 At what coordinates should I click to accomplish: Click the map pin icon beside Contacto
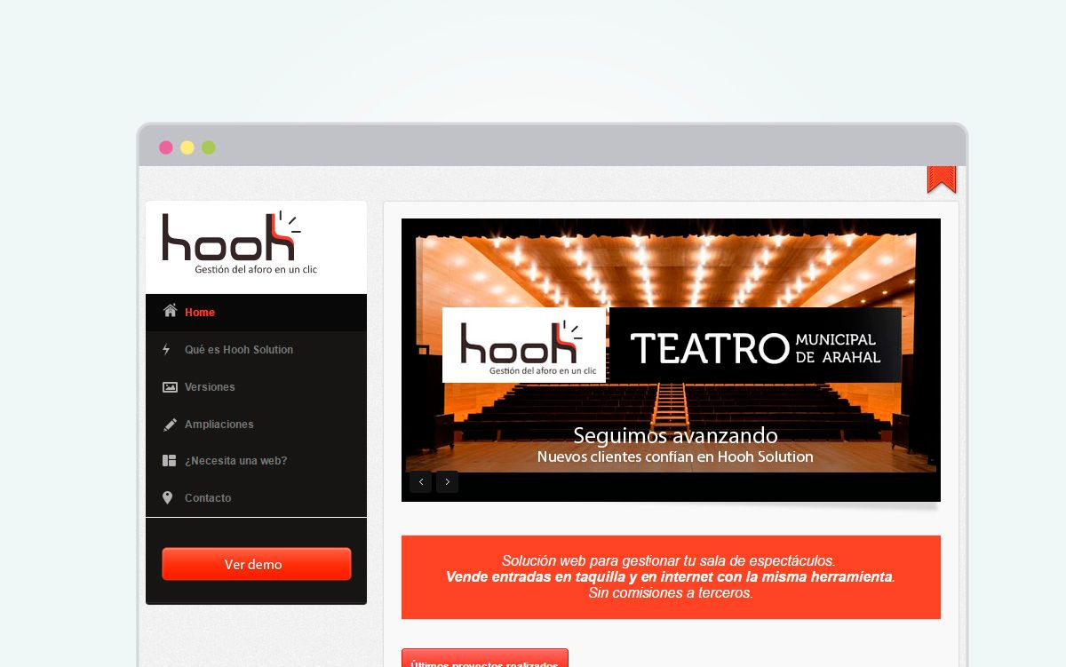[167, 498]
